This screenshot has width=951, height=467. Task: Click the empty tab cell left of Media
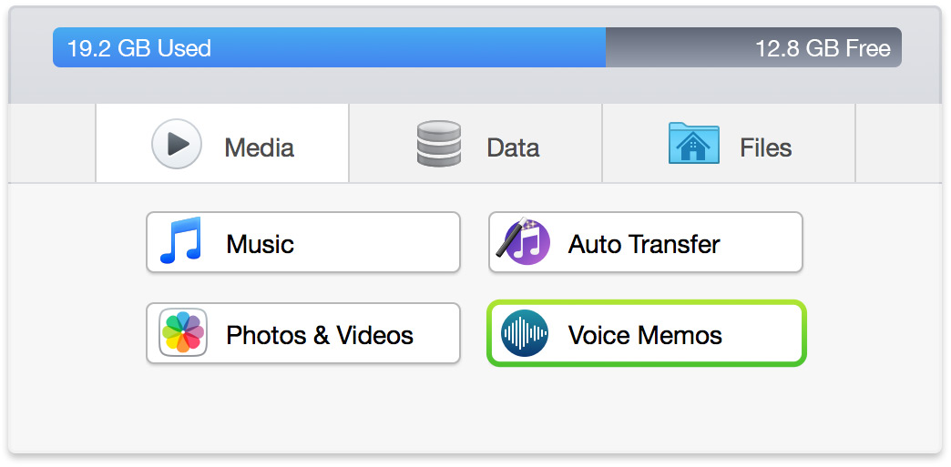pyautogui.click(x=52, y=144)
